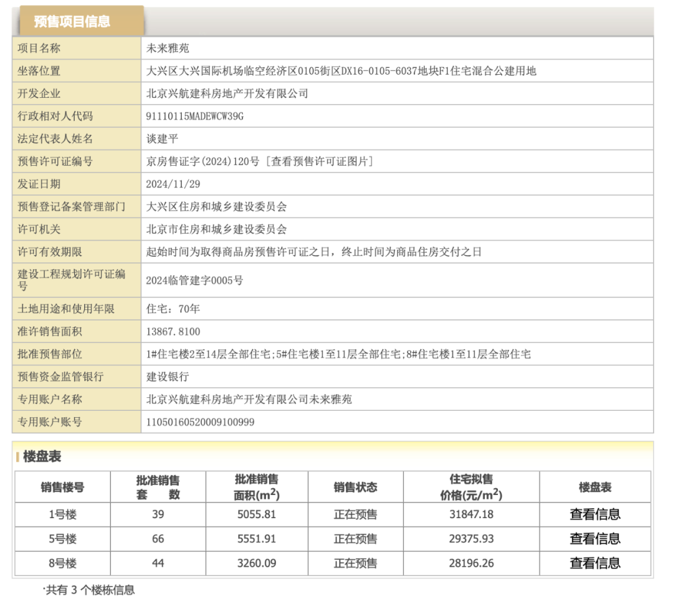The width and height of the screenshot is (673, 606).
Task: Select building cell 8号楼
Action: pyautogui.click(x=63, y=564)
